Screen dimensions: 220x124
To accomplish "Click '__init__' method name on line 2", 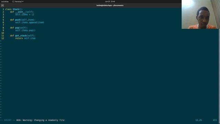I will click(x=20, y=12).
